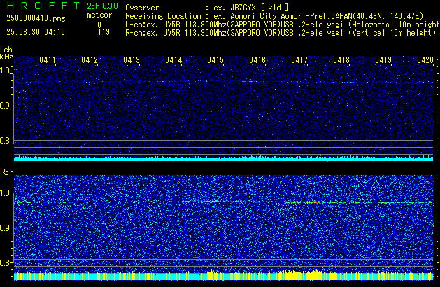Click the 0419 time marker
The height and width of the screenshot is (287, 440).
383,60
